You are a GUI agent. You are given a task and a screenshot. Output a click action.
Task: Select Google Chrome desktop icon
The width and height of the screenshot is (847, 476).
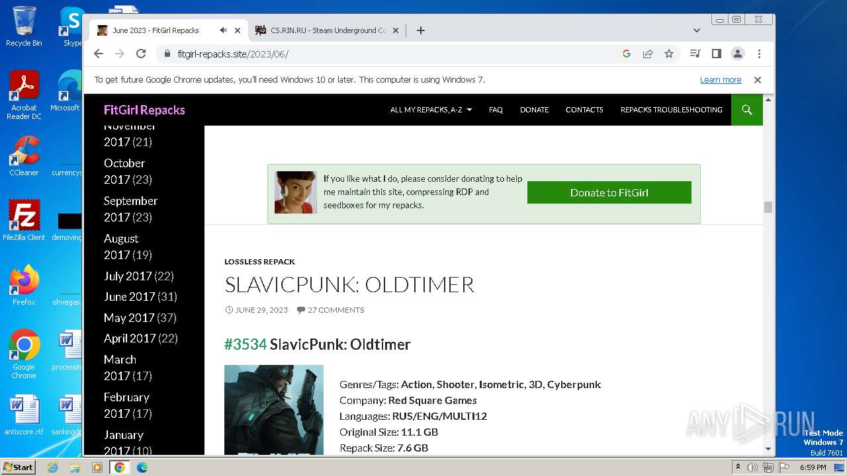pos(24,354)
